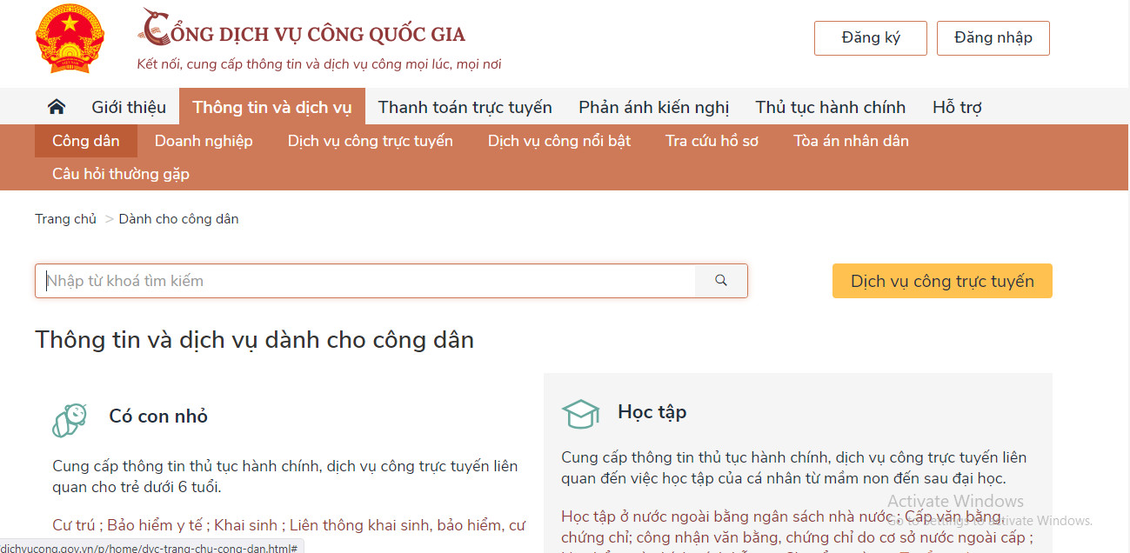Click the Vietnam national emblem icon
1130x553 pixels.
70,39
